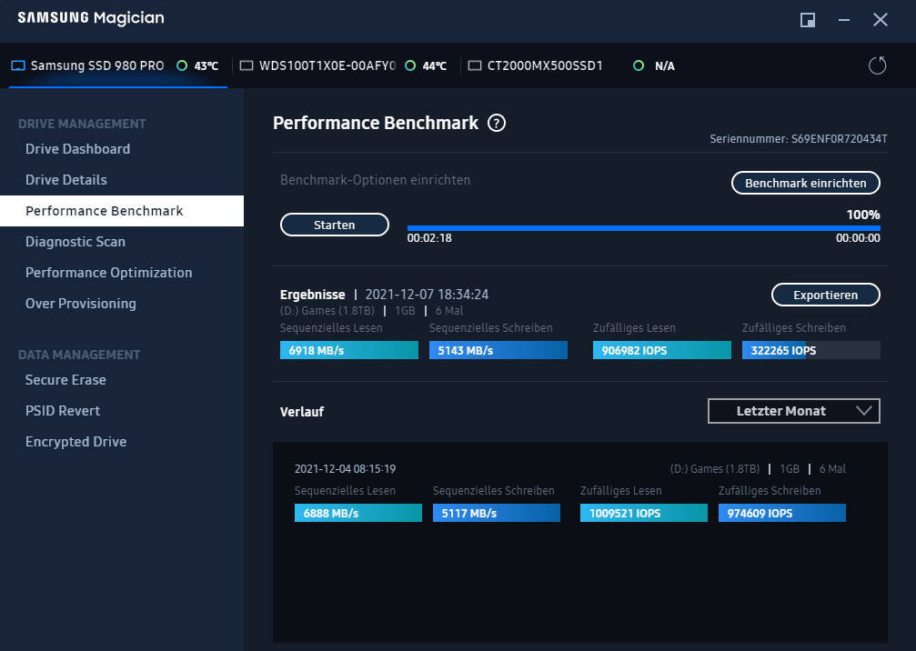Click the Samsung SSD 980 PRO drive icon
The image size is (916, 651).
tap(18, 65)
